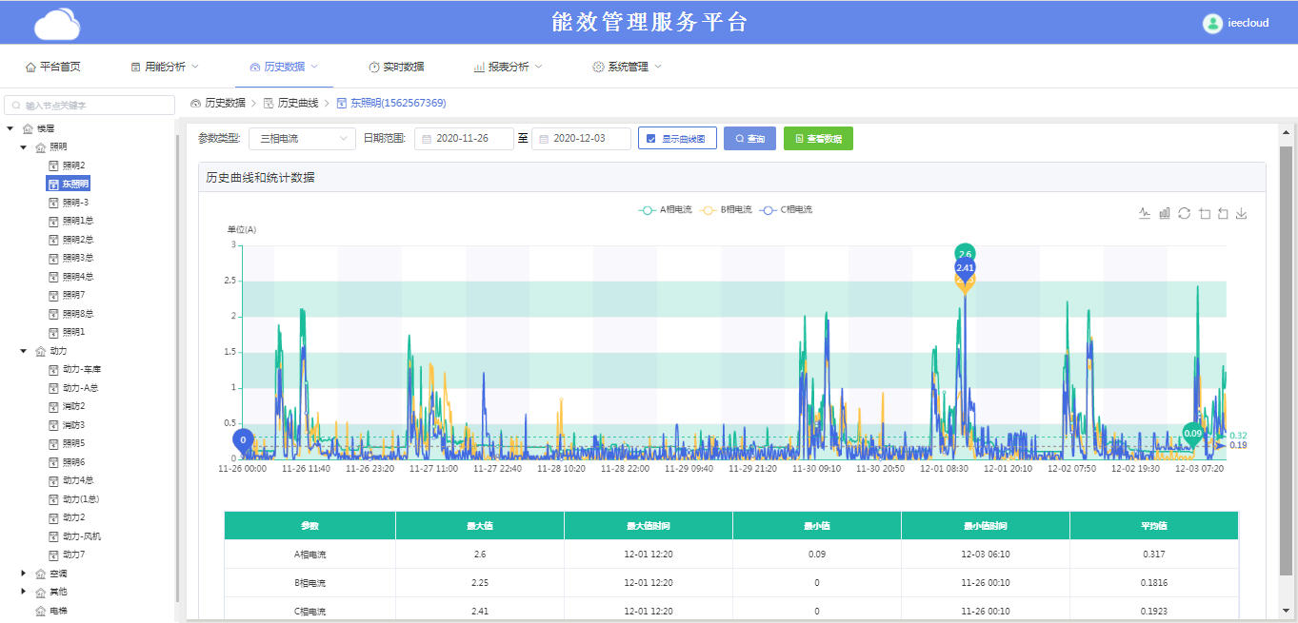
Task: Select 动力-车库 in the tree
Action: [82, 369]
